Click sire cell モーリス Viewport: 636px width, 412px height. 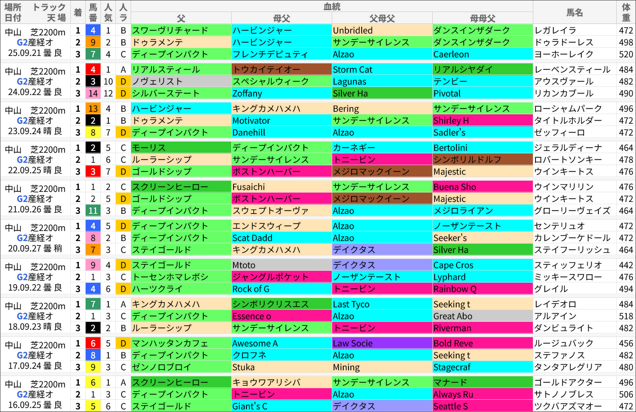[x=181, y=148]
